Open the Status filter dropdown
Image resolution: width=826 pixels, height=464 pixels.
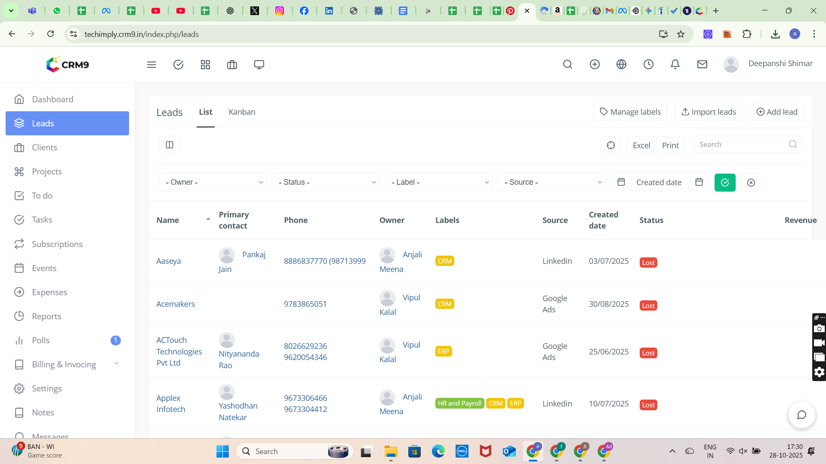tap(326, 183)
